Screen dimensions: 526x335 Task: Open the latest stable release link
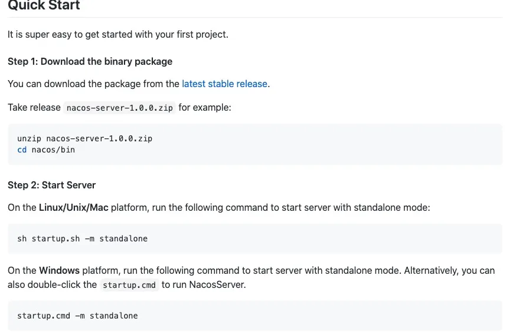point(224,84)
